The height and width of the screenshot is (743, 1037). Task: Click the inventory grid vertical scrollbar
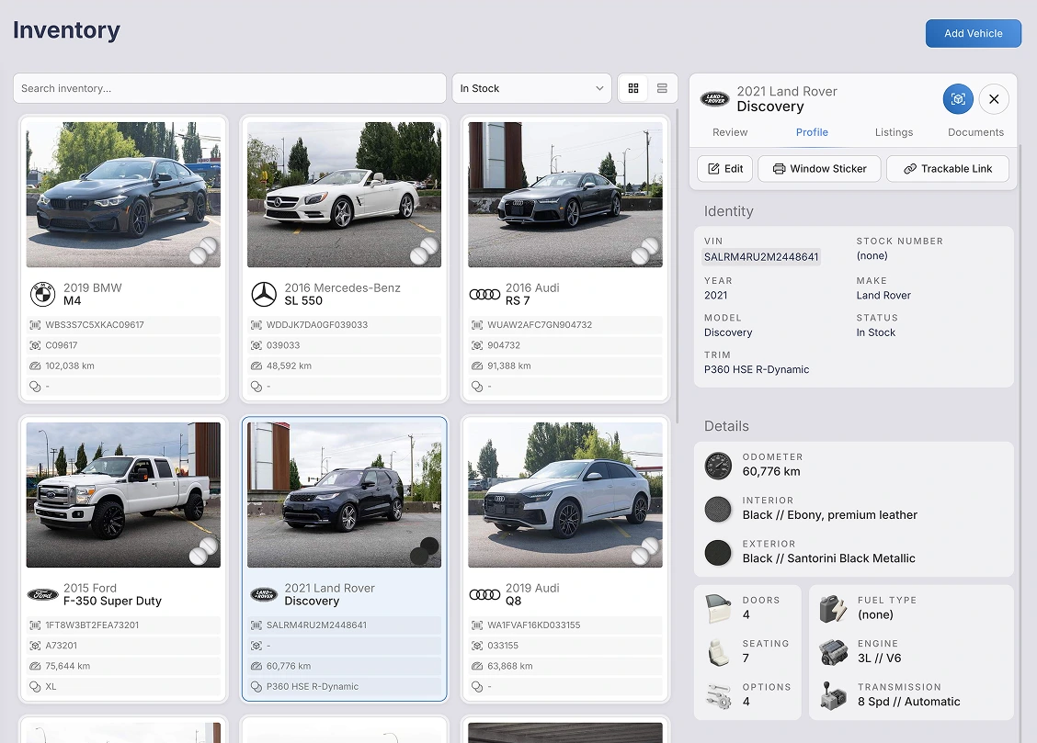(x=678, y=267)
